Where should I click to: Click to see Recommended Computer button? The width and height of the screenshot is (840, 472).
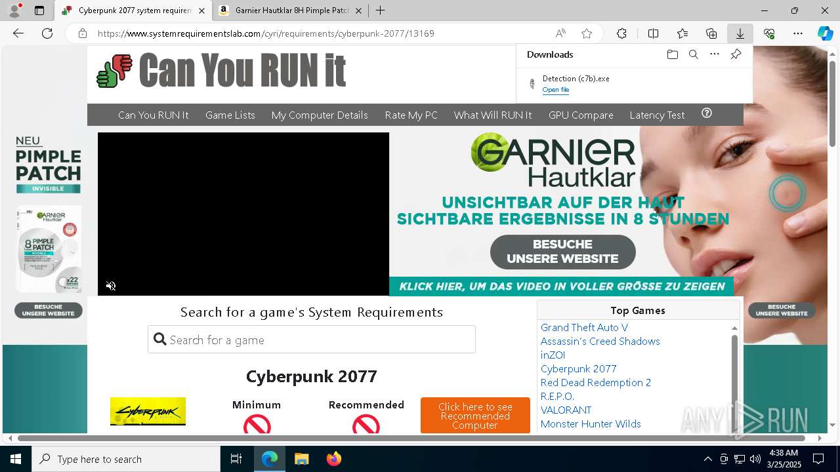[475, 415]
